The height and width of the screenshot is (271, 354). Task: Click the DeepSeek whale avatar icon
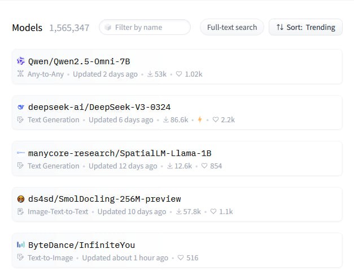[21, 107]
